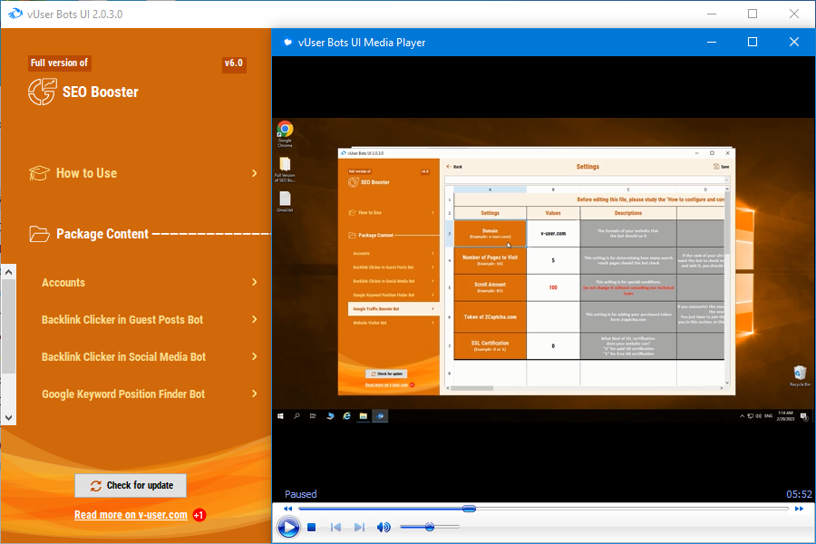Click the SEO Booster logo icon
816x544 pixels.
pos(42,92)
